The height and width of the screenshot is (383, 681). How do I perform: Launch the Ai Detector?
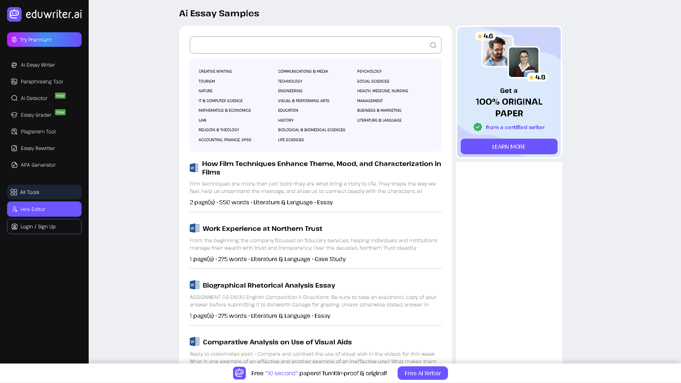[x=34, y=98]
